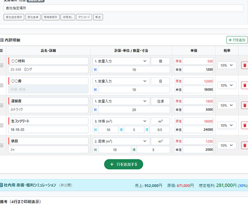Delete the ○○費 row with trash icon
The height and width of the screenshot is (206, 248).
coord(245,85)
